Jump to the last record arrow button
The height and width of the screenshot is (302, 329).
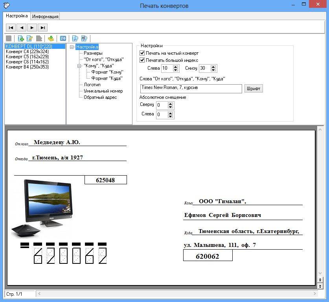(42, 28)
